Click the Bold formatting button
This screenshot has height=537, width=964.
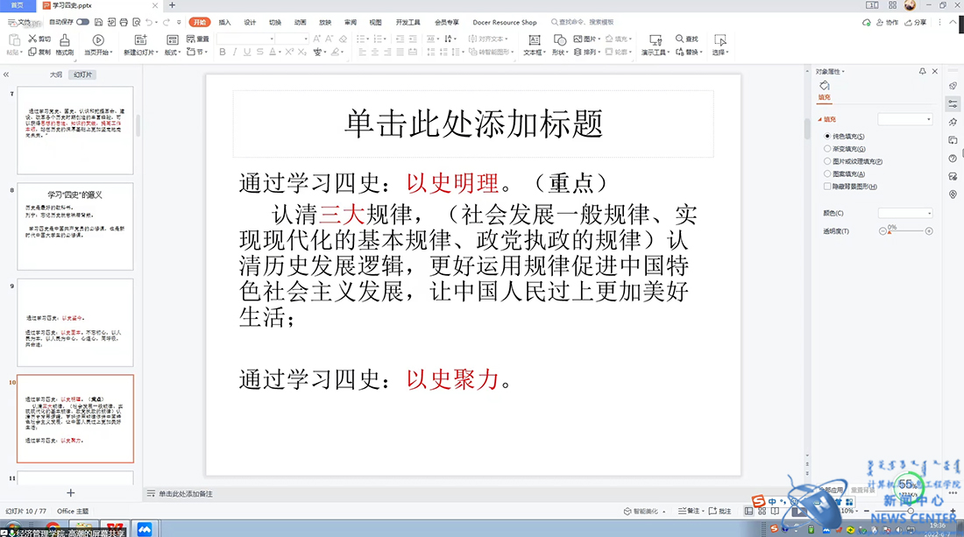pyautogui.click(x=223, y=53)
